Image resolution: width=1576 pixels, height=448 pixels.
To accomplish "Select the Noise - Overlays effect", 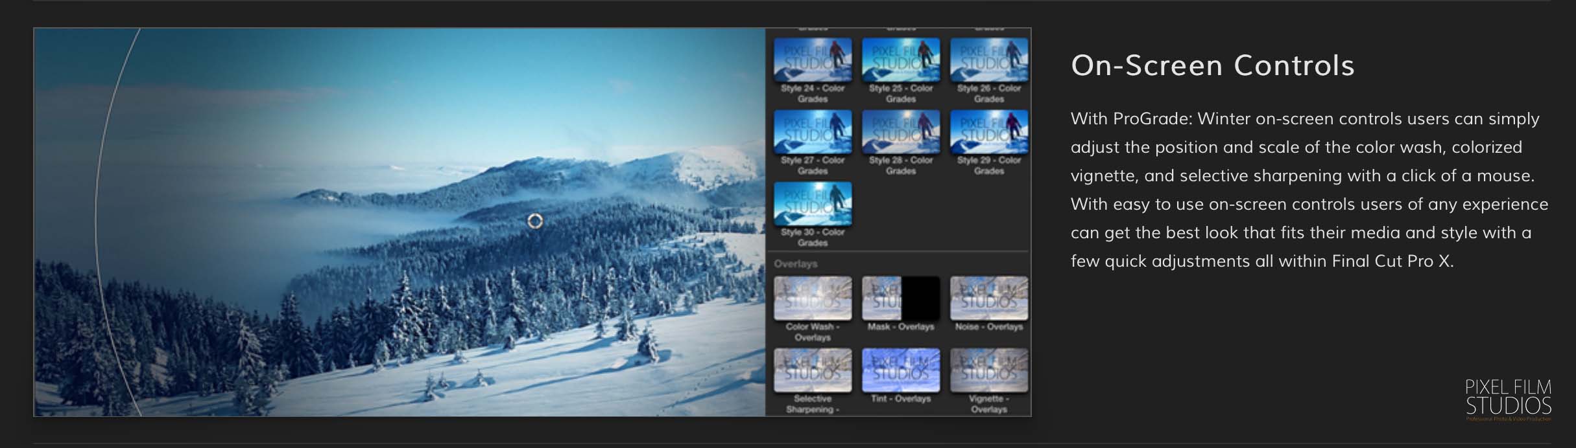I will [x=989, y=298].
